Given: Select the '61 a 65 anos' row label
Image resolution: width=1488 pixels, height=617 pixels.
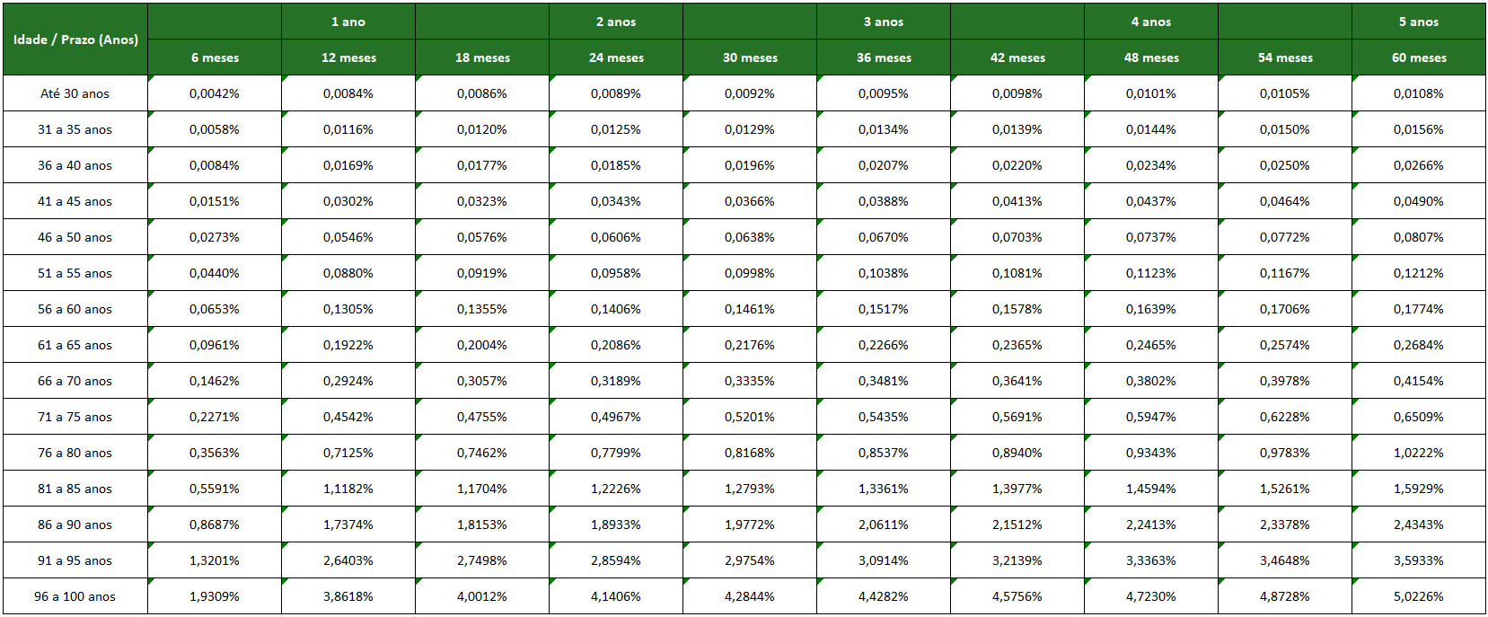Looking at the screenshot, I should click(x=75, y=345).
